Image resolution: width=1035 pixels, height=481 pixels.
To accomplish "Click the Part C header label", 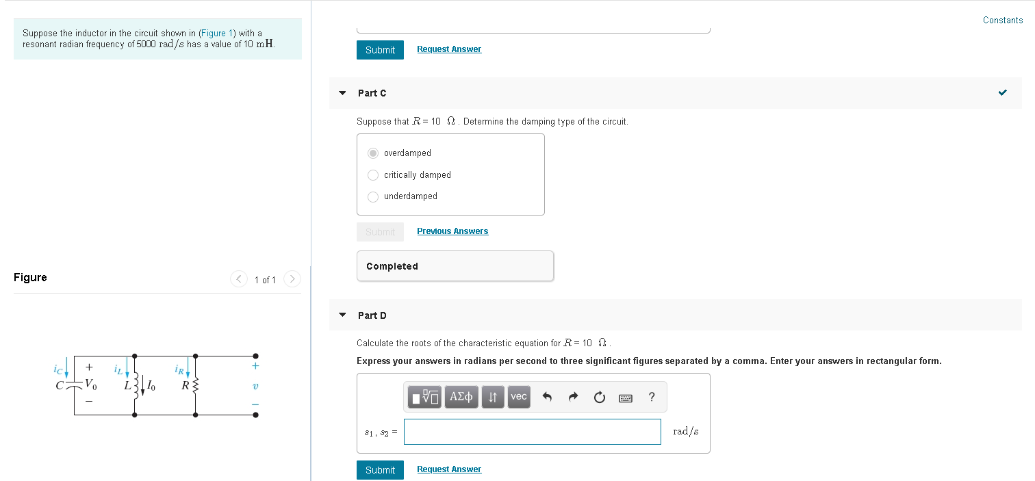I will (x=372, y=93).
